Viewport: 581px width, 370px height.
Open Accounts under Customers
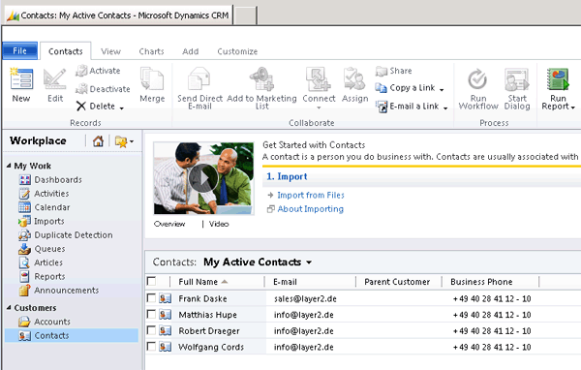tap(45, 322)
